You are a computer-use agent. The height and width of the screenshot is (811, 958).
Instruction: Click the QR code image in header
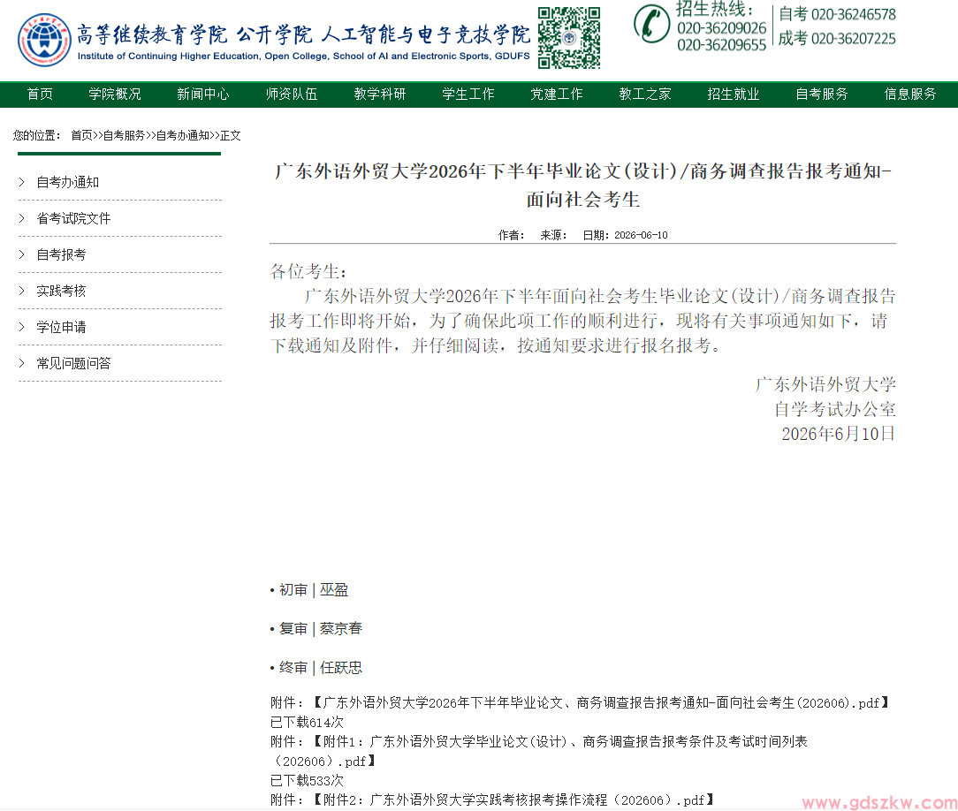coord(569,38)
